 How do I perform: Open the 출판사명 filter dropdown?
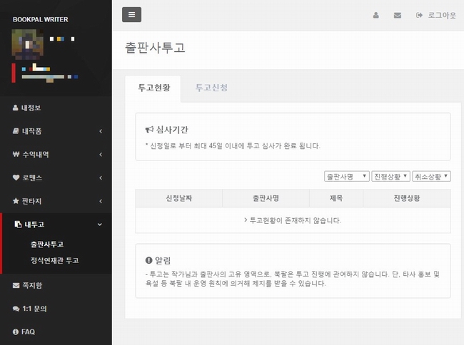[x=346, y=176]
